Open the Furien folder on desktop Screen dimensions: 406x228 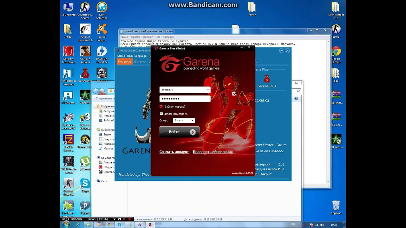coord(252,9)
